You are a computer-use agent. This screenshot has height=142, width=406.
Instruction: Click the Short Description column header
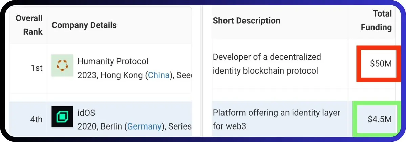coord(247,20)
